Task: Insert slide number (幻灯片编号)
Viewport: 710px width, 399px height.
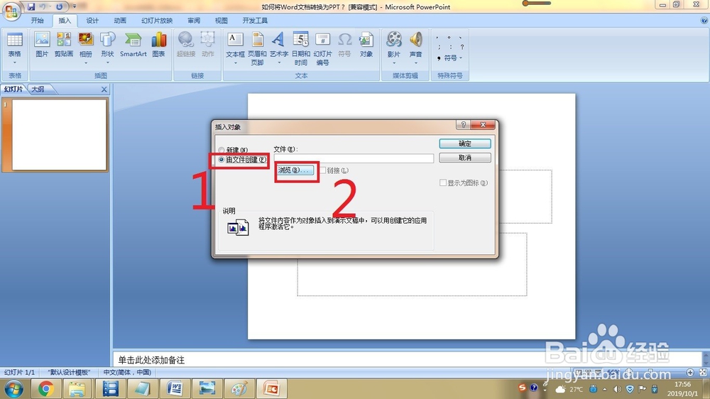Action: click(x=322, y=48)
